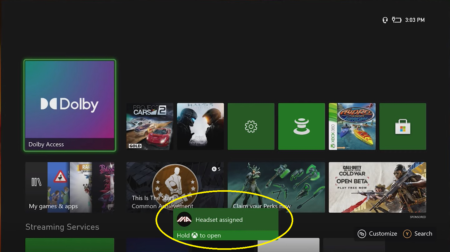Open the Dolby Access tile
Viewport: 450px width, 252px height.
coord(70,106)
